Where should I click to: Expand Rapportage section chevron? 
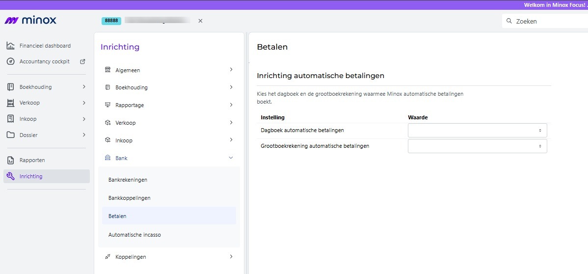click(231, 105)
